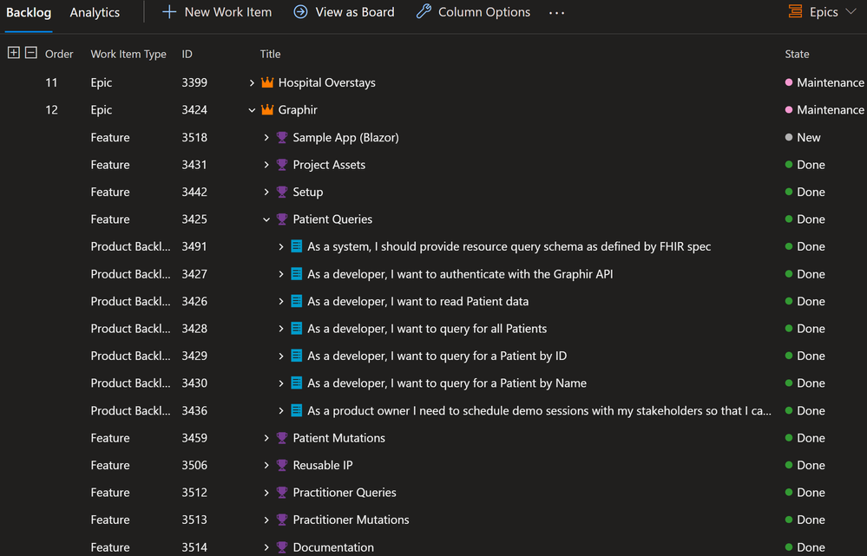This screenshot has width=867, height=556.
Task: Click the Maintenance state of Graphir
Action: click(824, 109)
